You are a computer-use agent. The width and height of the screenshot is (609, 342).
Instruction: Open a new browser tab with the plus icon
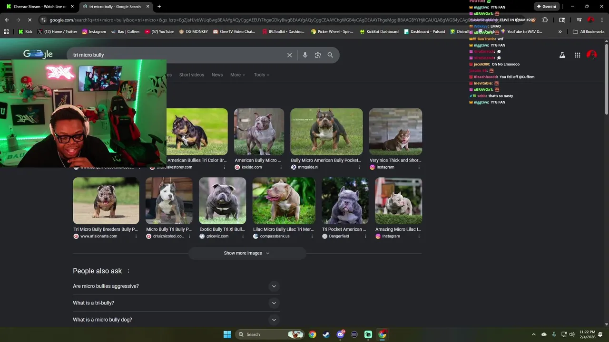[x=159, y=7]
